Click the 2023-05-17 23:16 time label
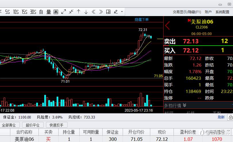 [139, 110]
